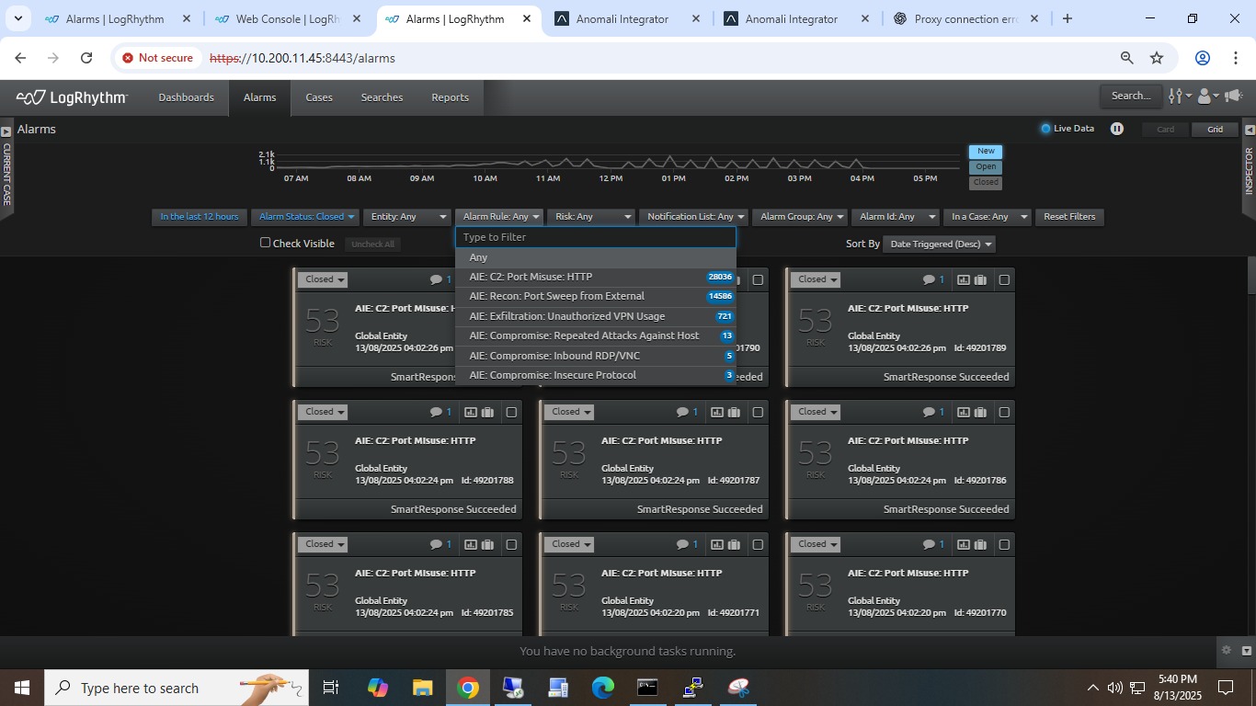Choose AIE: Recon: Port Sweep from External
Screen dimensions: 1256x706
(x=556, y=296)
